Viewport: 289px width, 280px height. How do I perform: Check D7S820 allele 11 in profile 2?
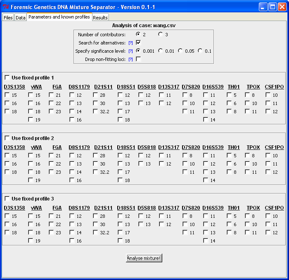point(185,172)
